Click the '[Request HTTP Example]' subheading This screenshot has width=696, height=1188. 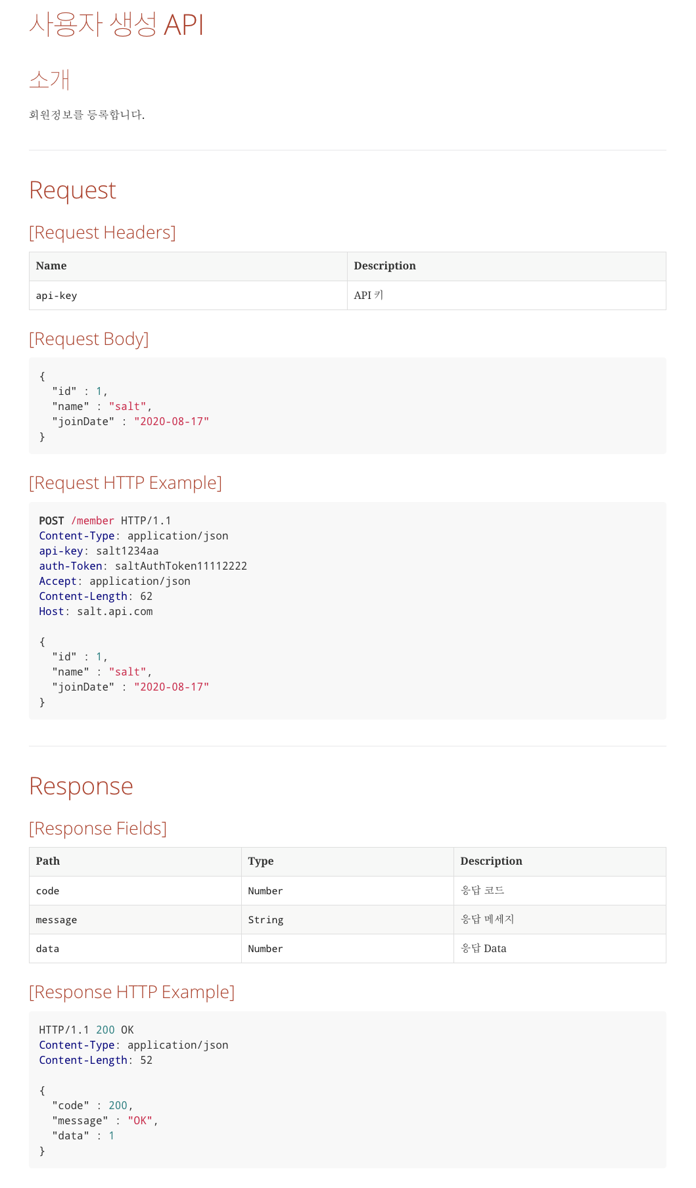126,483
